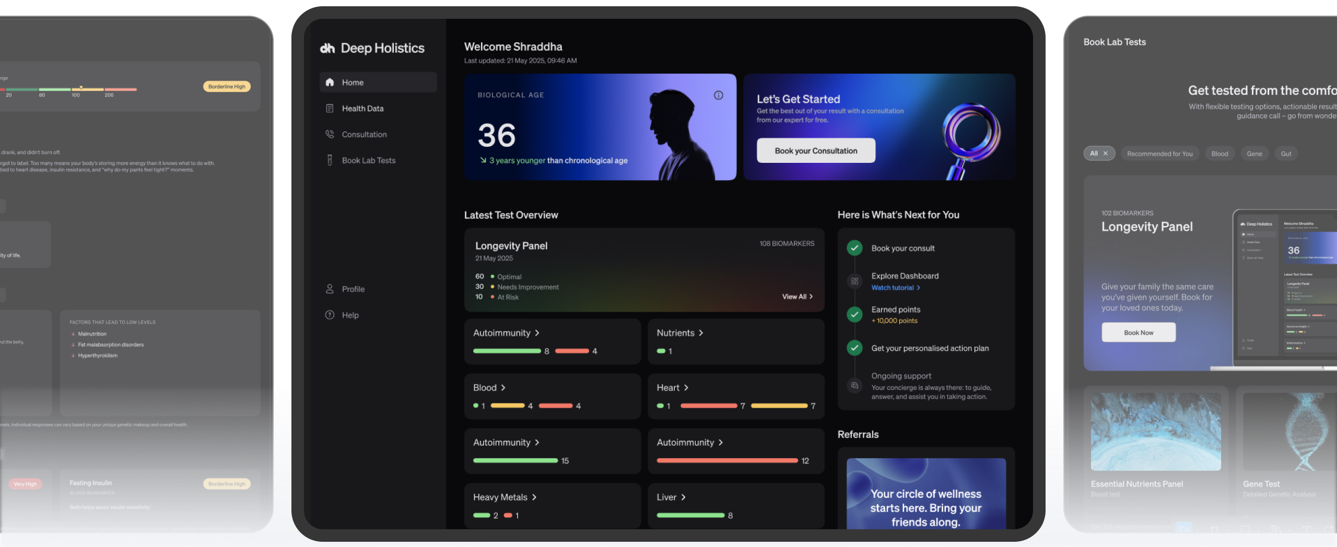Click the 102 BIOMARKERS label
The image size is (1337, 547).
pos(1127,213)
